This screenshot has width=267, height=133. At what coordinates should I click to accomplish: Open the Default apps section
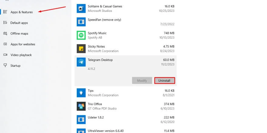[x=19, y=23]
